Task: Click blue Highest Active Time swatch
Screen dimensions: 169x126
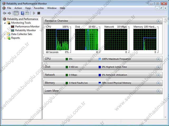Action: [x=100, y=67]
